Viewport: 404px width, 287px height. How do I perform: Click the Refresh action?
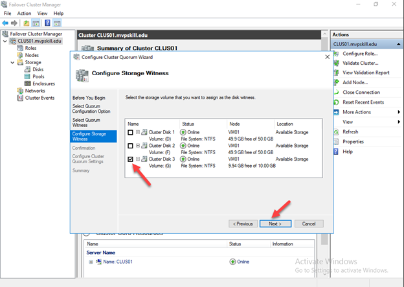(x=350, y=132)
